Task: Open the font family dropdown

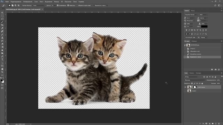Action: (191, 15)
